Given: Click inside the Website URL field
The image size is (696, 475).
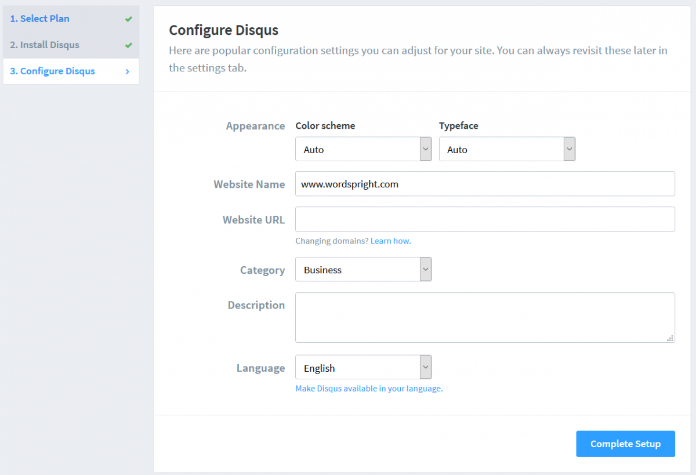Looking at the screenshot, I should point(485,219).
